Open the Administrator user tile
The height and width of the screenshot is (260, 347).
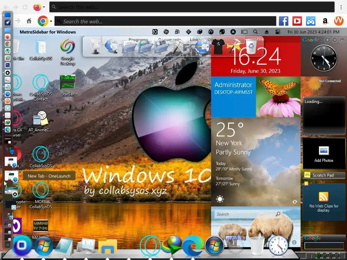[233, 96]
